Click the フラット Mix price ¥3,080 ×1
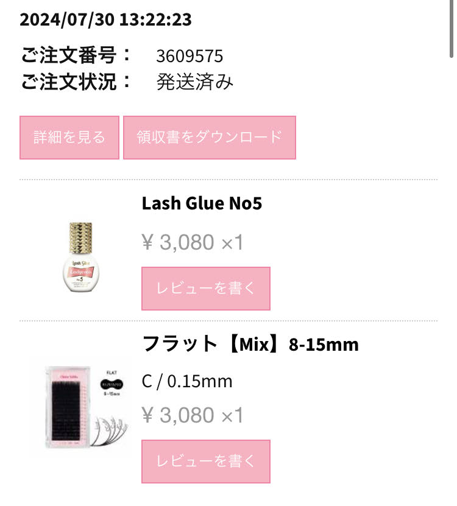 click(193, 415)
